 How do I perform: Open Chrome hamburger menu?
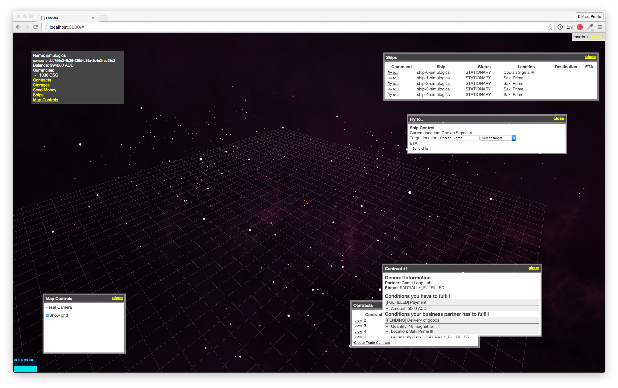click(599, 27)
